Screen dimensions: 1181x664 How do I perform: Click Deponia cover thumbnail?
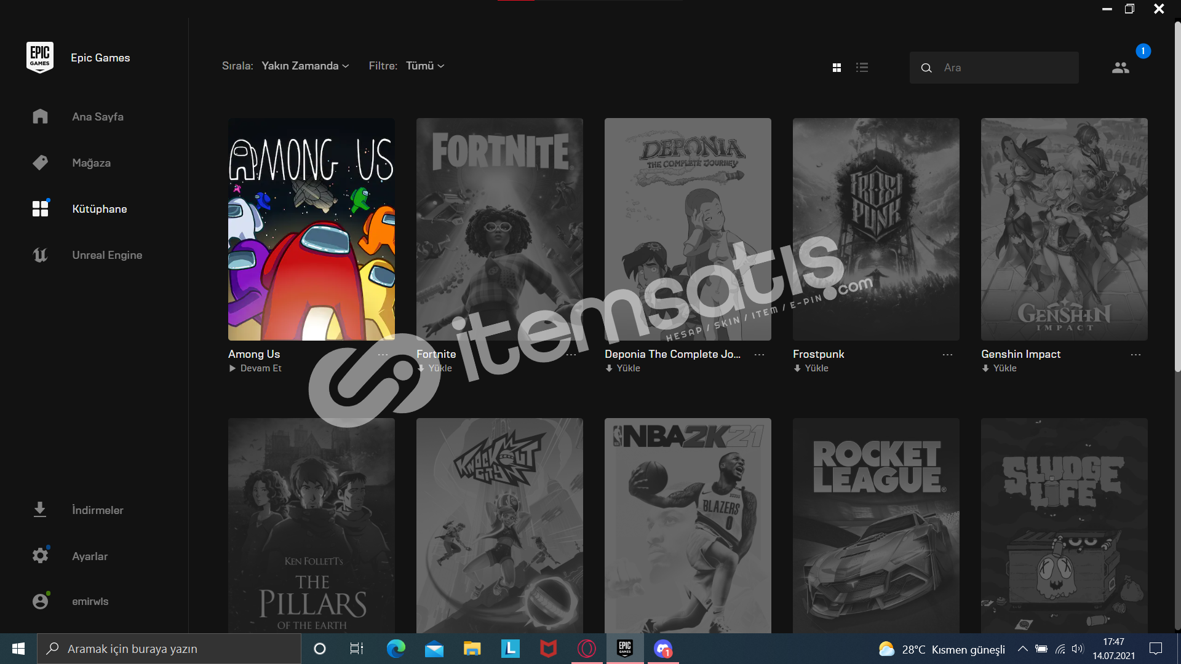coord(688,229)
